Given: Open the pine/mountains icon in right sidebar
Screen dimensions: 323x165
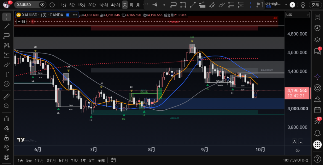Looking at the screenshot, I should tap(317, 99).
